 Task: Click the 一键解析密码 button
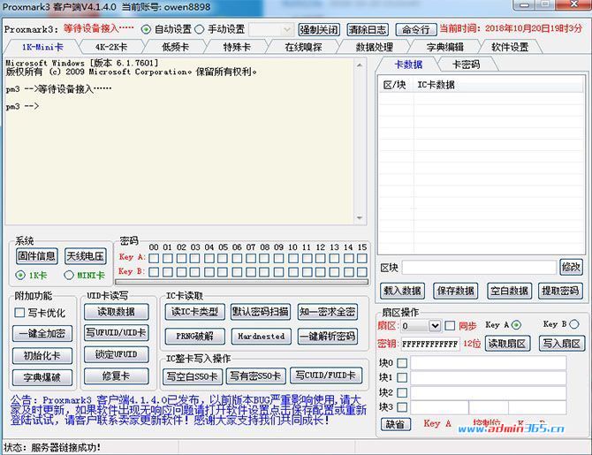(327, 336)
